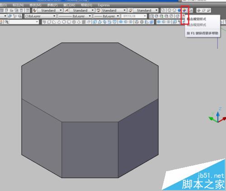Click the 2D wireframe visual style icon

pos(163,10)
